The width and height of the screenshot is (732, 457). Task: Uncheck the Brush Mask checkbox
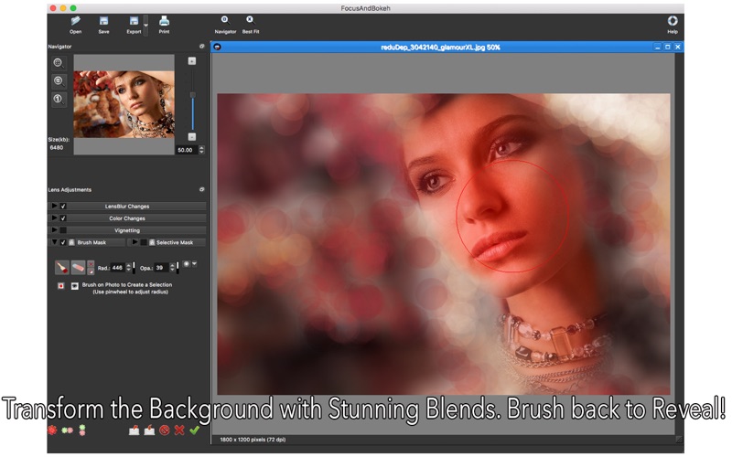(x=63, y=242)
